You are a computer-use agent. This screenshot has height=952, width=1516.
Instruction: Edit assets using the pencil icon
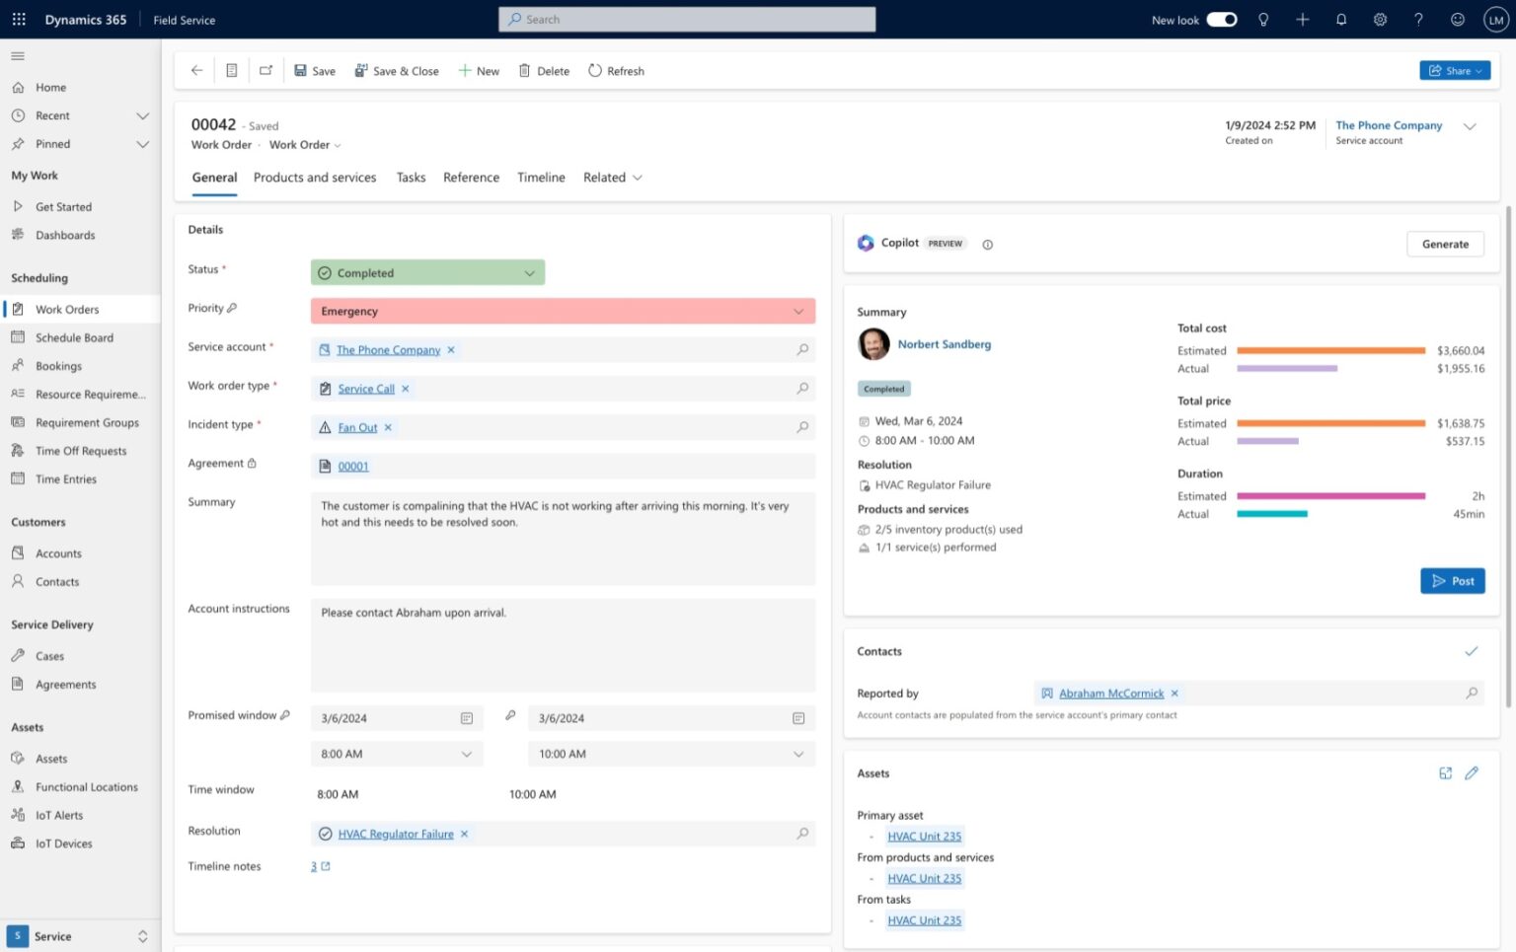click(1472, 773)
